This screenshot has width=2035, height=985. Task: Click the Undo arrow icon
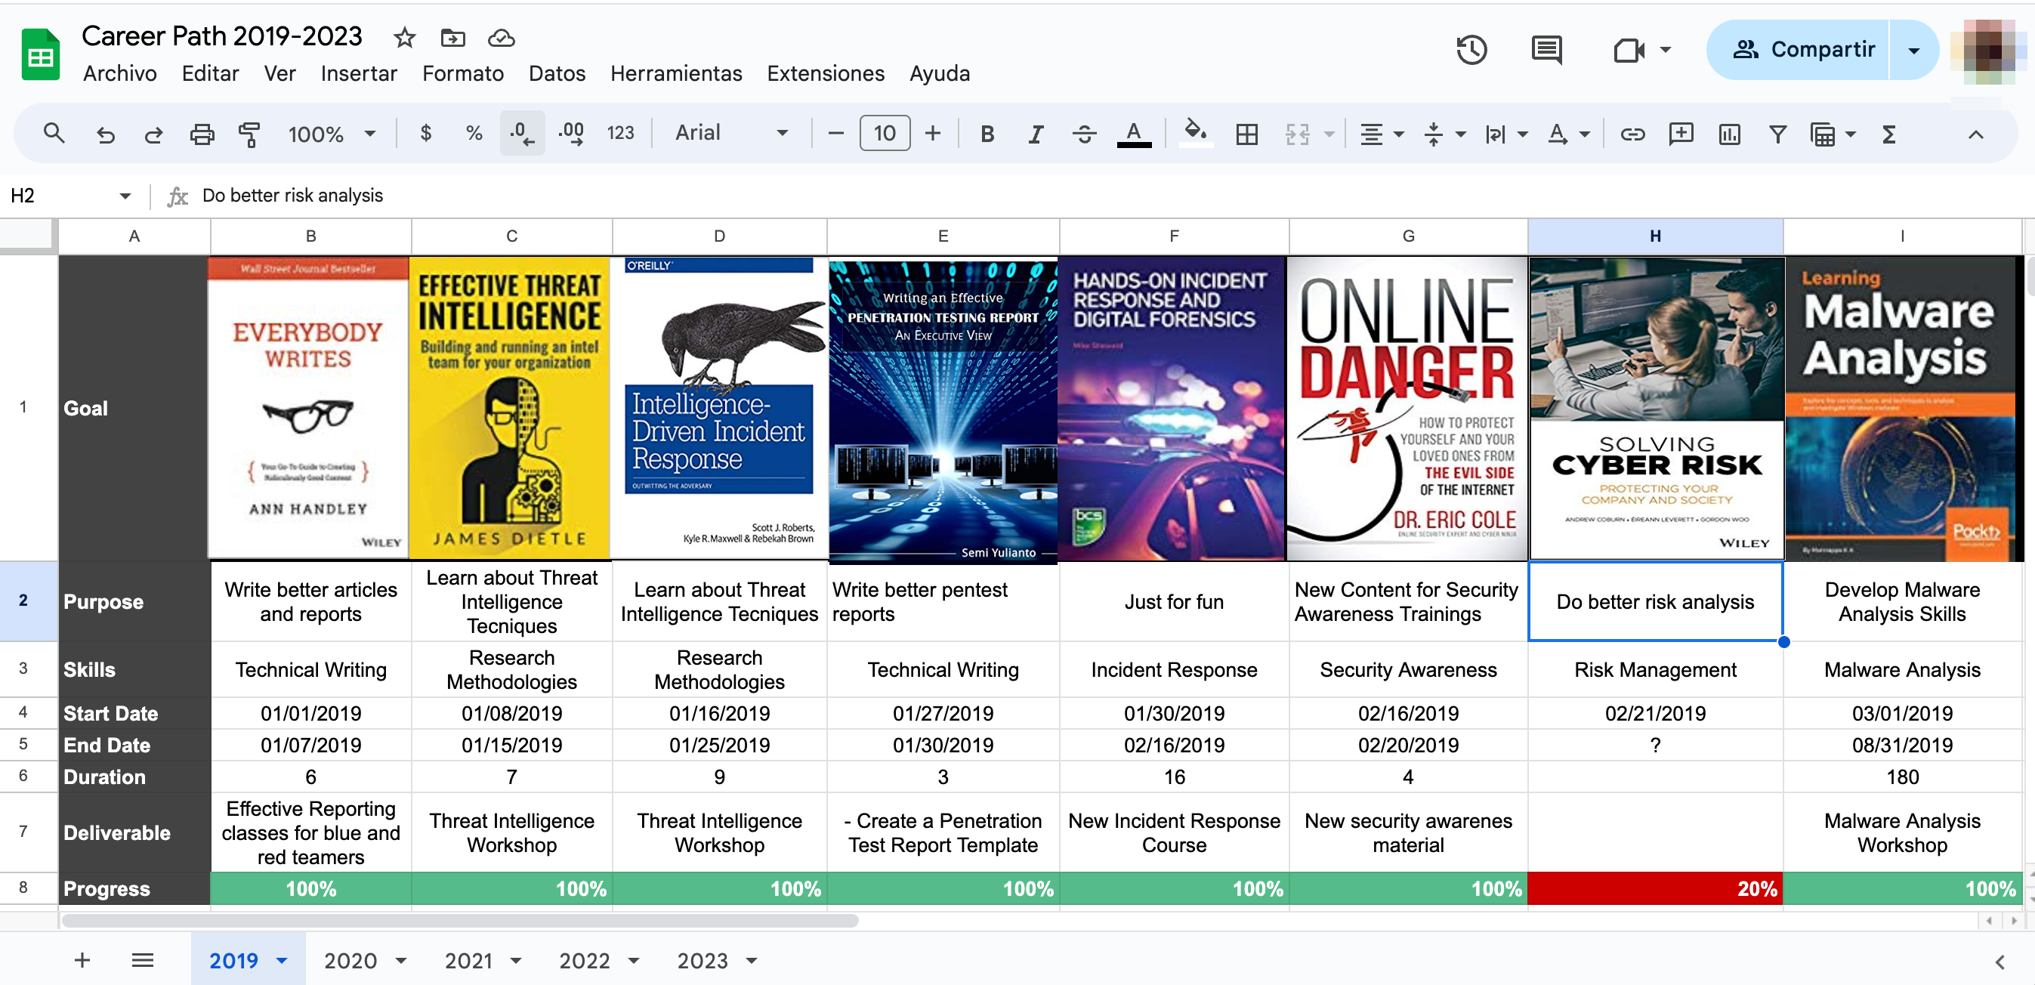105,134
